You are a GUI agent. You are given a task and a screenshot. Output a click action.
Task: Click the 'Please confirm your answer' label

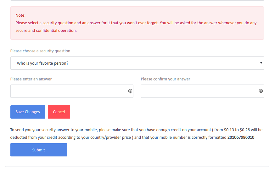tap(166, 79)
